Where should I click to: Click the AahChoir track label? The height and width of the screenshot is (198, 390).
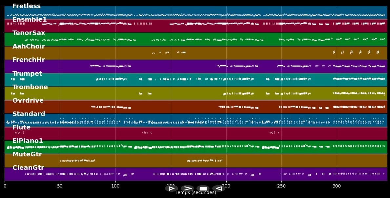[29, 47]
